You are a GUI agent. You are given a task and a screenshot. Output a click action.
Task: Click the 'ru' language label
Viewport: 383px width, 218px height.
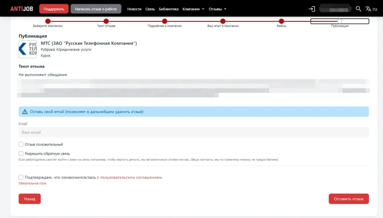pyautogui.click(x=375, y=9)
